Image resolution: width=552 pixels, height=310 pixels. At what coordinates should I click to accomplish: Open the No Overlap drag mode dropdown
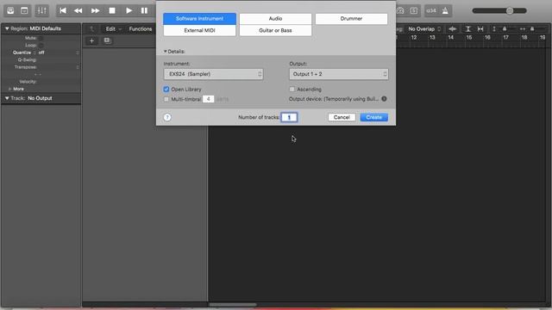424,28
